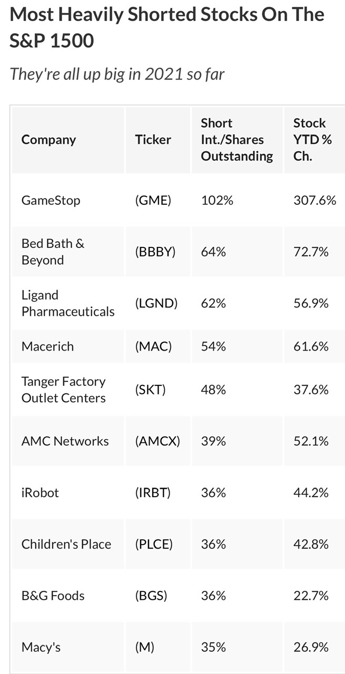Select the GameStop company name
This screenshot has width=345, height=674.
(51, 200)
